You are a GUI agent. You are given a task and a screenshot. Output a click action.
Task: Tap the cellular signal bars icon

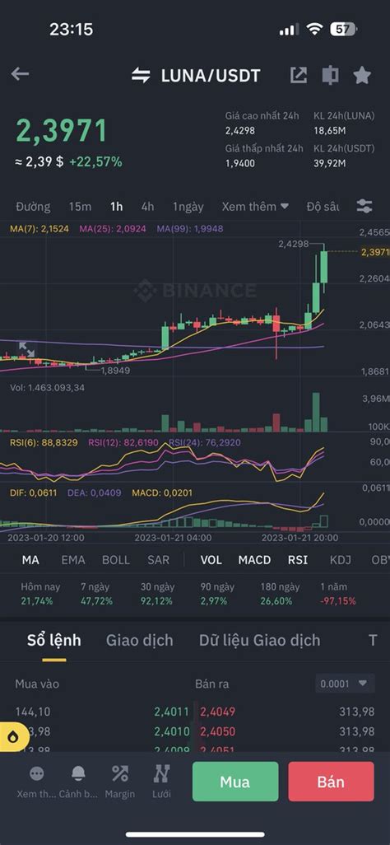coord(290,30)
